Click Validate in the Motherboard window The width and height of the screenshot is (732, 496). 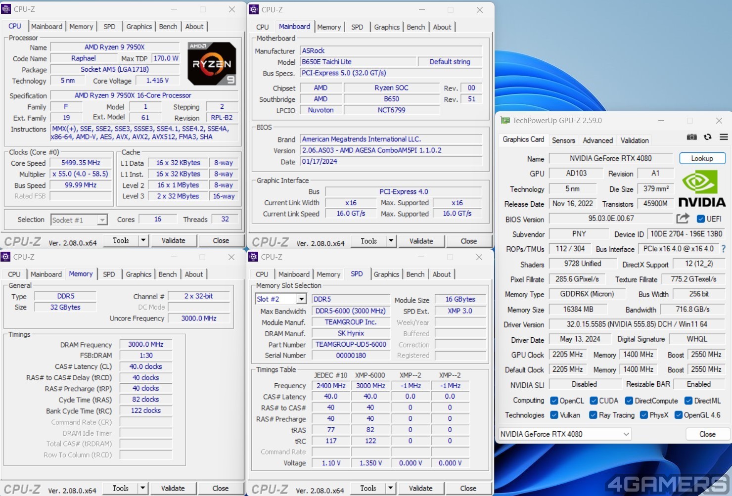tap(421, 241)
